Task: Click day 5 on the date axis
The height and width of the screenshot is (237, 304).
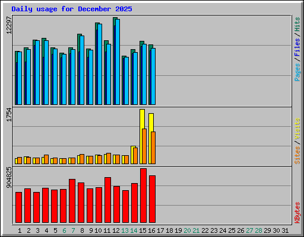Action: pyautogui.click(x=55, y=230)
